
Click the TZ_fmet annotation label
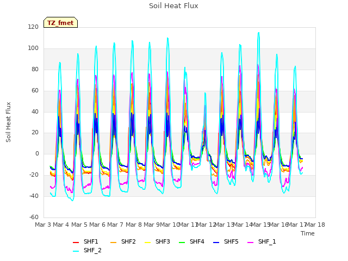coord(60,23)
